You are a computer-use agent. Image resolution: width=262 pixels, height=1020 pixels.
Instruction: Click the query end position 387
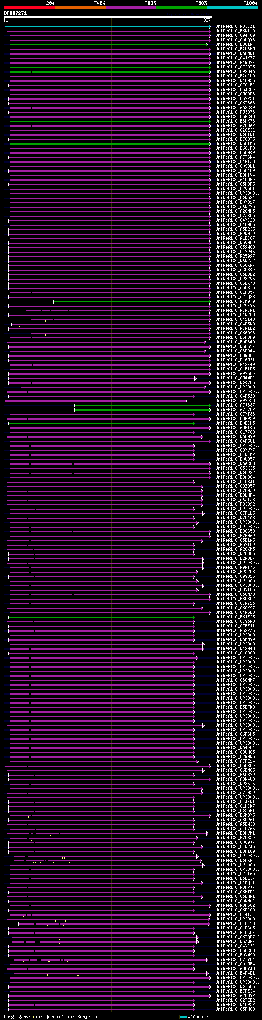point(207,20)
